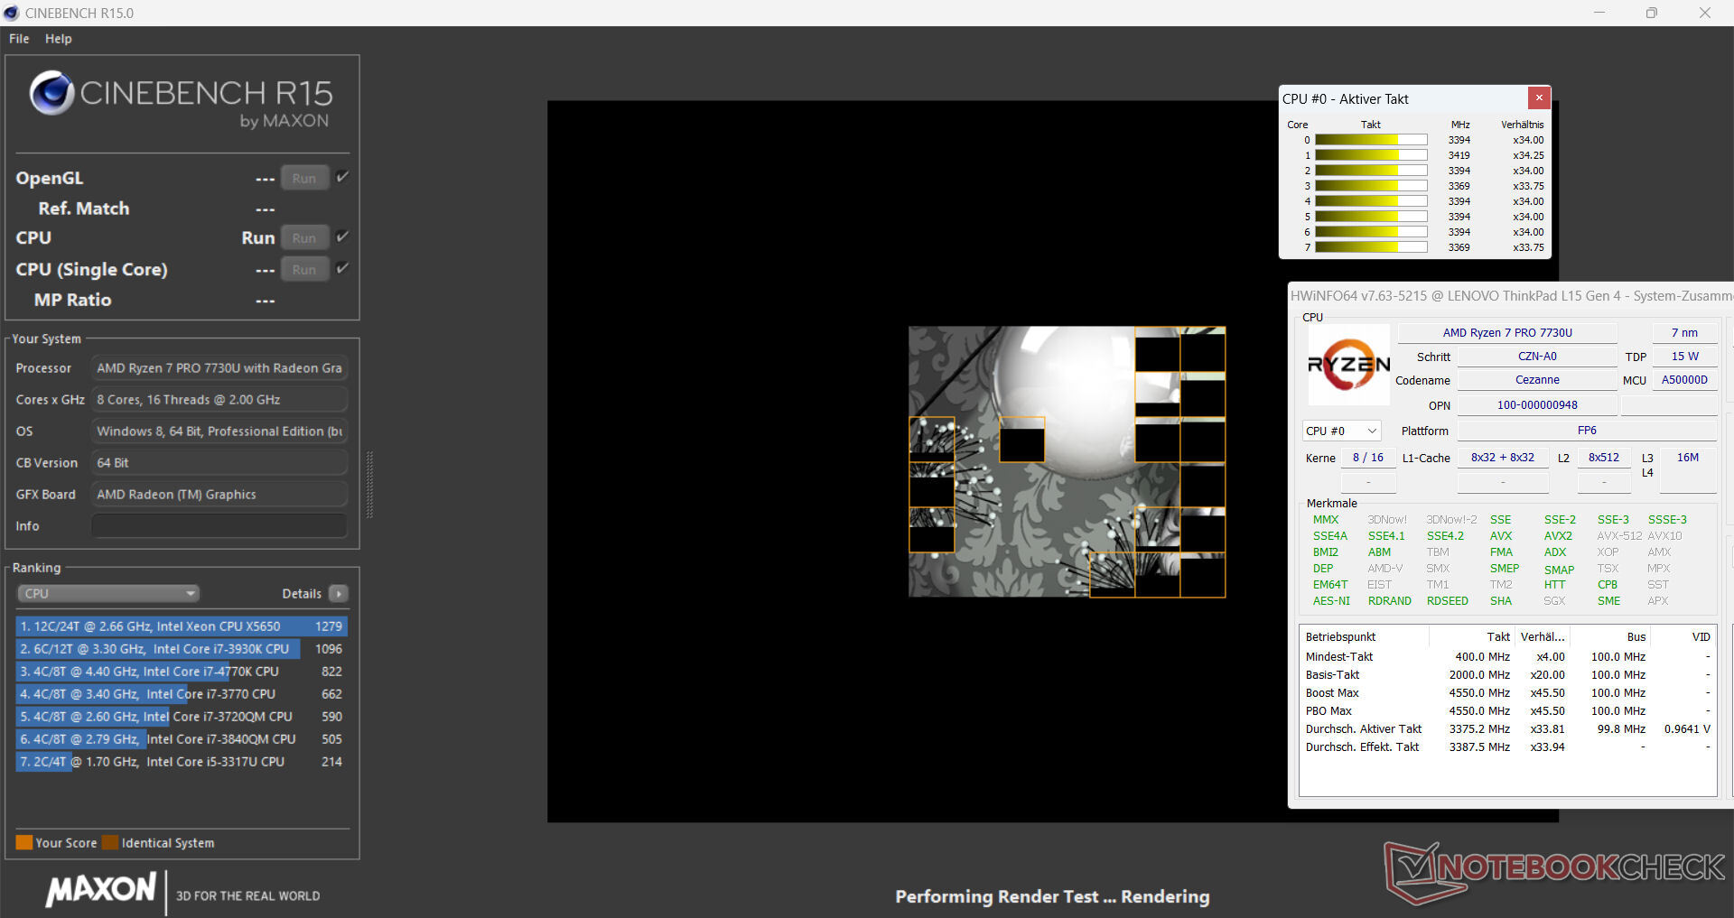1734x918 pixels.
Task: Click the AMD Ryzen 7 PRO 7730U name field
Action: (1507, 333)
